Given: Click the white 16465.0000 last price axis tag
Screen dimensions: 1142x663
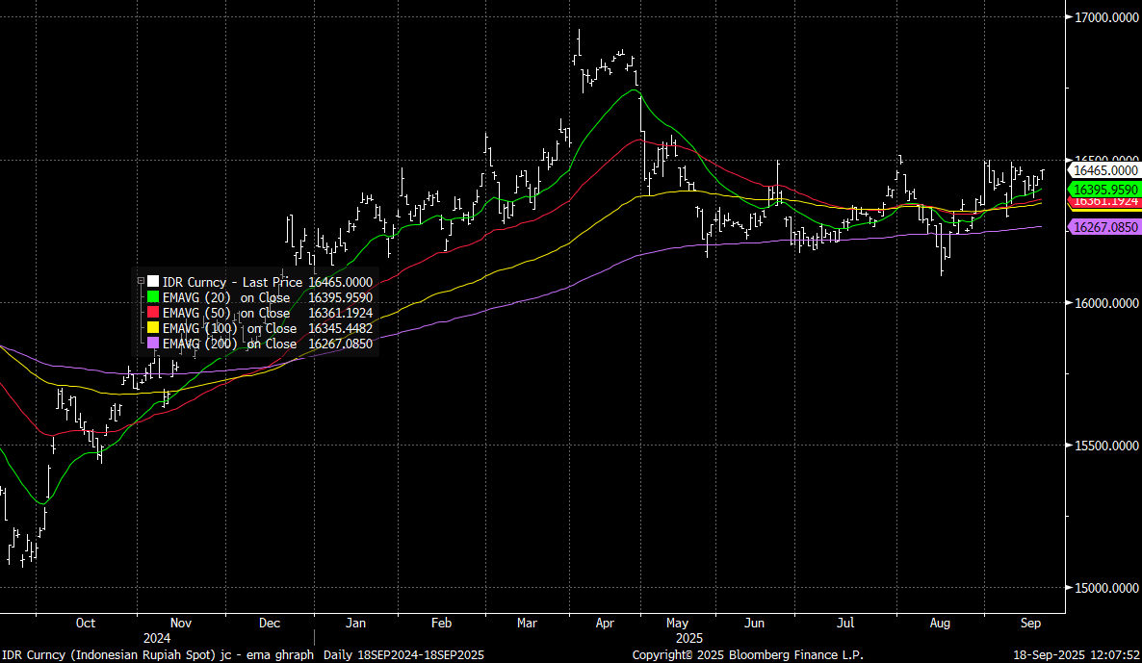Looking at the screenshot, I should coord(1105,170).
